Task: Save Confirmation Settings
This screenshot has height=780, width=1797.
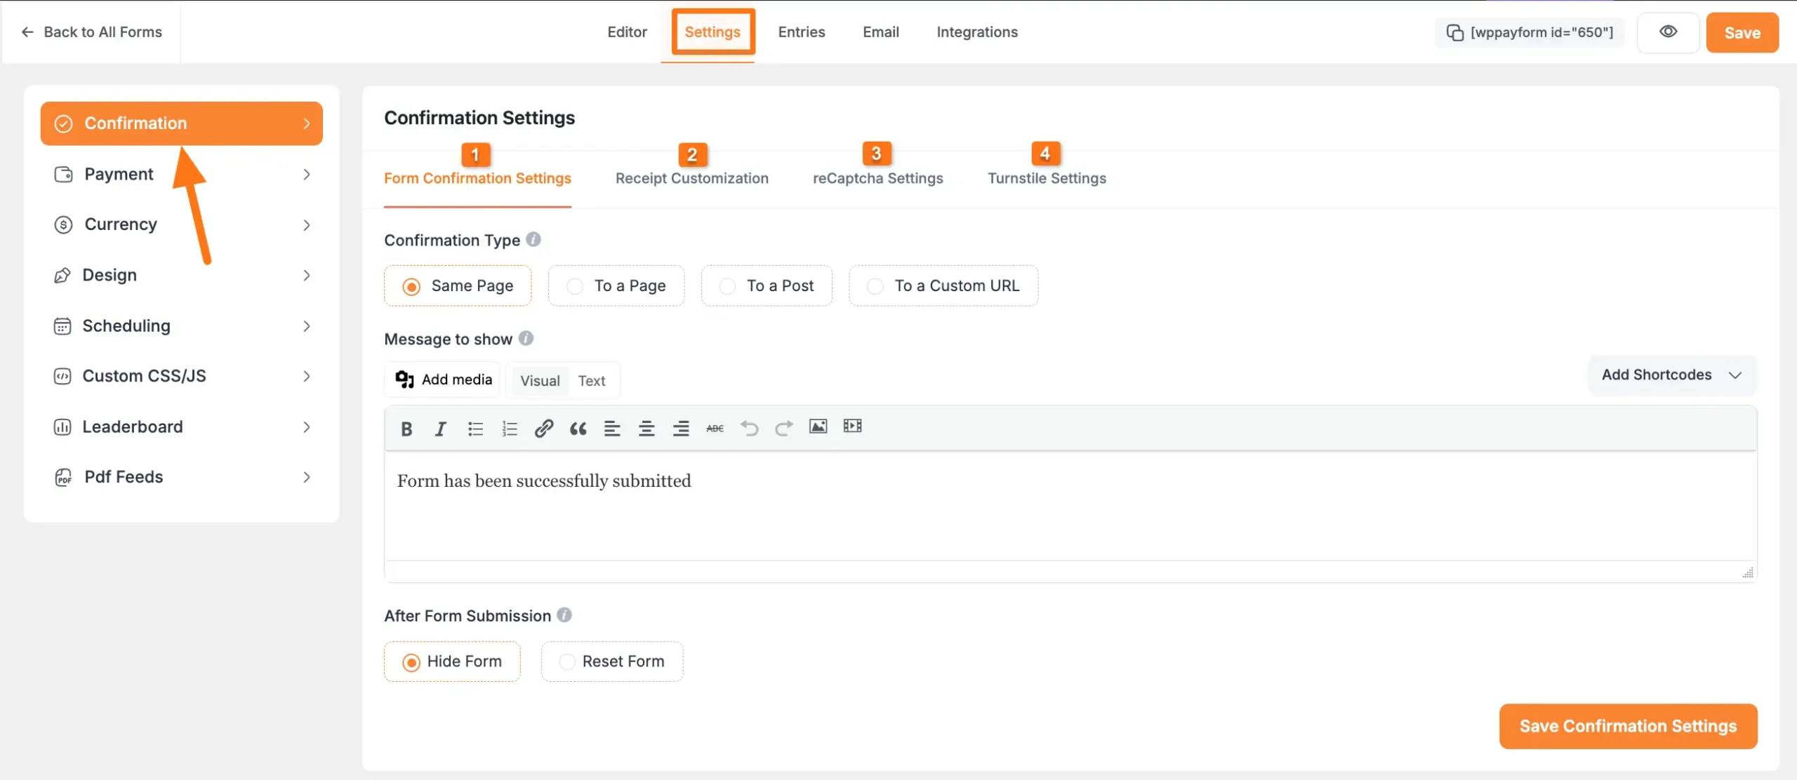Action: 1627,726
